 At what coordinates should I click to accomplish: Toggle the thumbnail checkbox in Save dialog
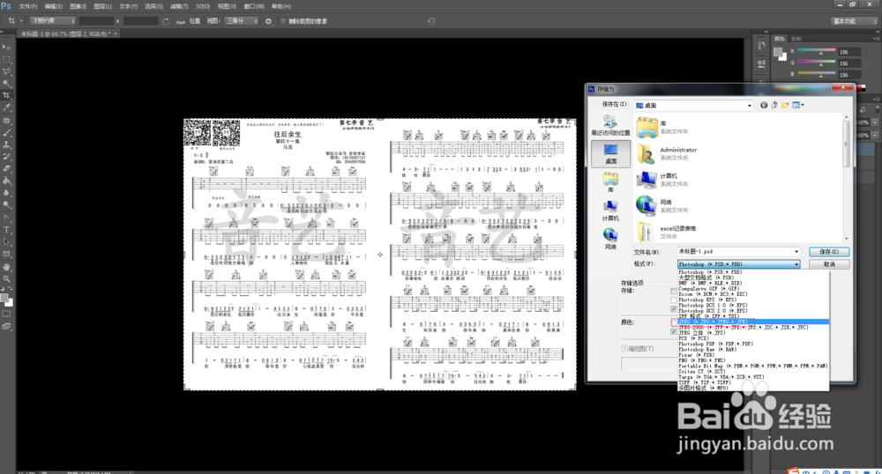tap(624, 349)
